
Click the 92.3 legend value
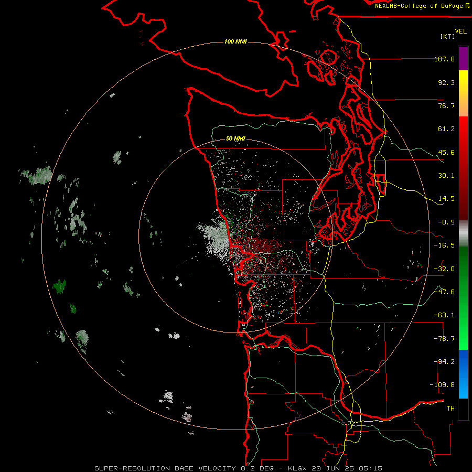[x=446, y=82]
